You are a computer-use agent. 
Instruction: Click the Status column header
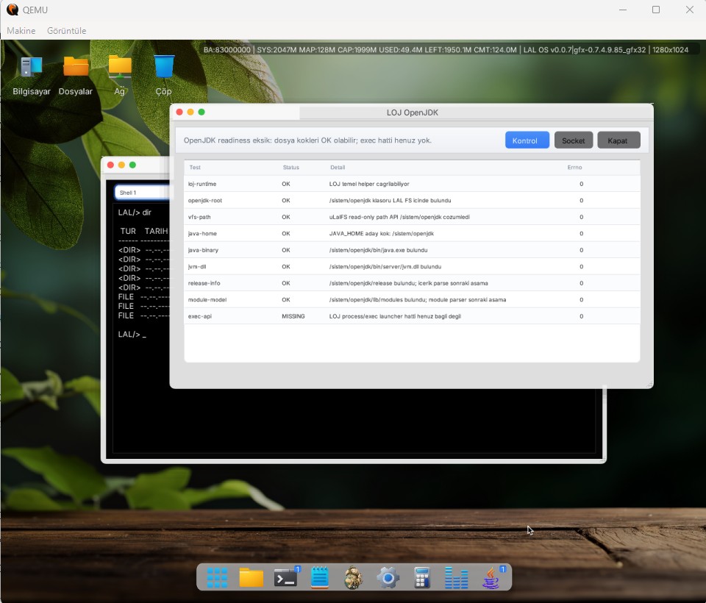291,167
